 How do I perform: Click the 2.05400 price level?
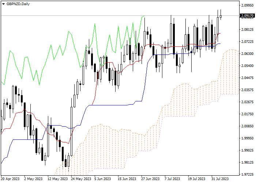(x=247, y=66)
